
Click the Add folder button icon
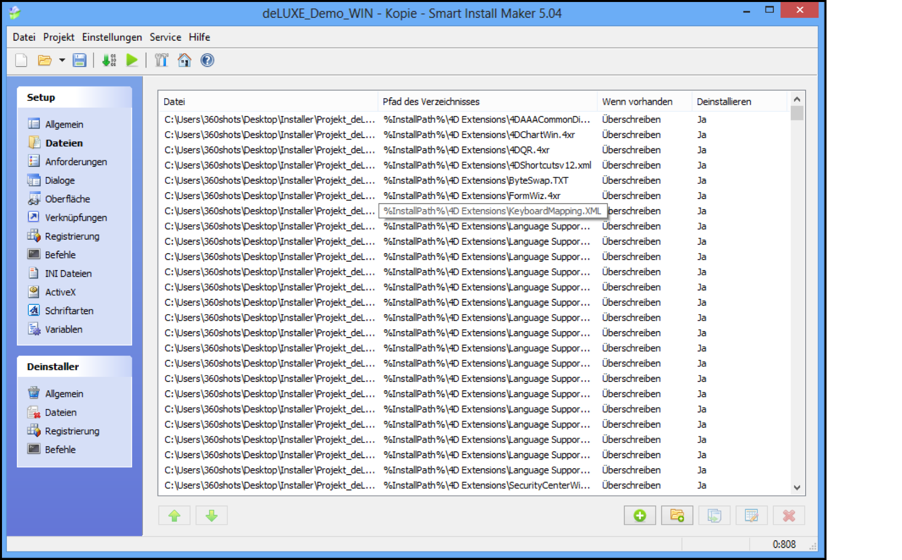tap(677, 516)
